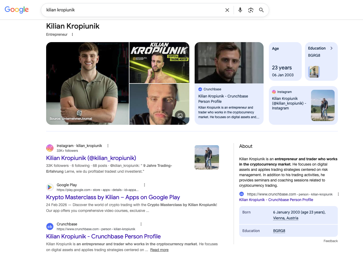
Task: Click the magnifying glass search button
Action: (x=261, y=10)
